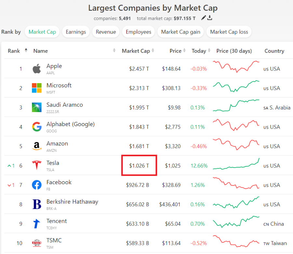This screenshot has height=254, width=293.
Task: Sort table by Rank column arrows
Action: pos(26,50)
